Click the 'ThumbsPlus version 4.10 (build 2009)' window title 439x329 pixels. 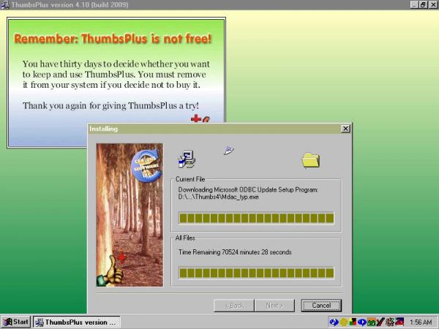pos(70,5)
